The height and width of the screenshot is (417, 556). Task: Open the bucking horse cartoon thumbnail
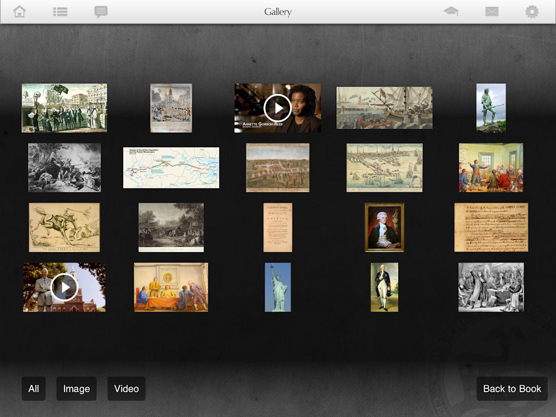[64, 227]
